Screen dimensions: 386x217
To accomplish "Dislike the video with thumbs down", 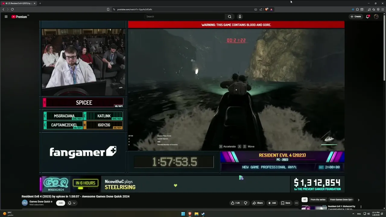I will (x=245, y=203).
